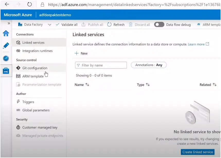
Task: Open Git configuration under Source control
Action: [x=39, y=68]
